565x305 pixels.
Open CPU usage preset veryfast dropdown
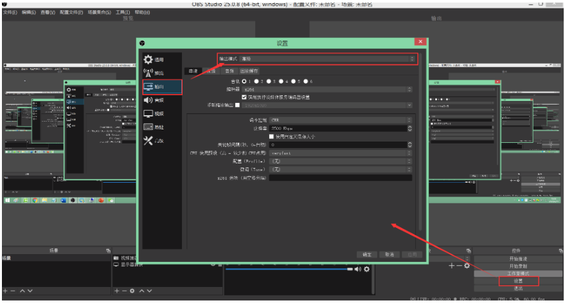(341, 153)
